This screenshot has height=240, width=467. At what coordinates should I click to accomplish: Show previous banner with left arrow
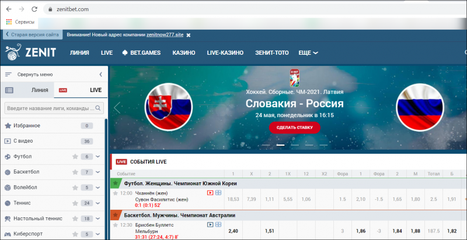click(x=117, y=108)
